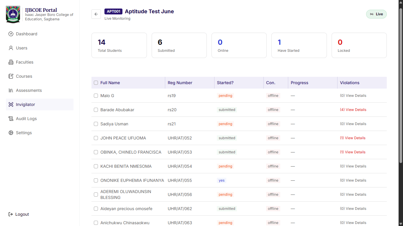Click the Faculties building icon

pos(11,62)
